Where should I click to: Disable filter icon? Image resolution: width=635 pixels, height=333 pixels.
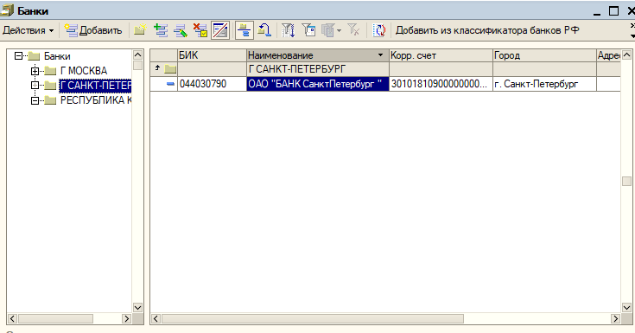[x=353, y=30]
